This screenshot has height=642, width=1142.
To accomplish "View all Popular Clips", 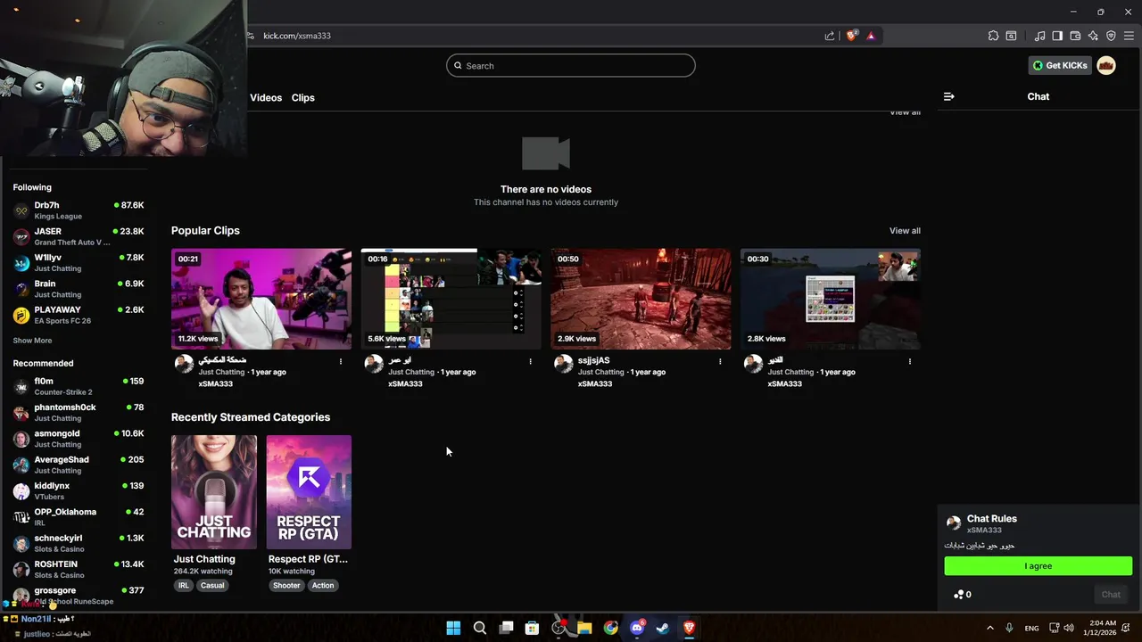I will tap(905, 231).
